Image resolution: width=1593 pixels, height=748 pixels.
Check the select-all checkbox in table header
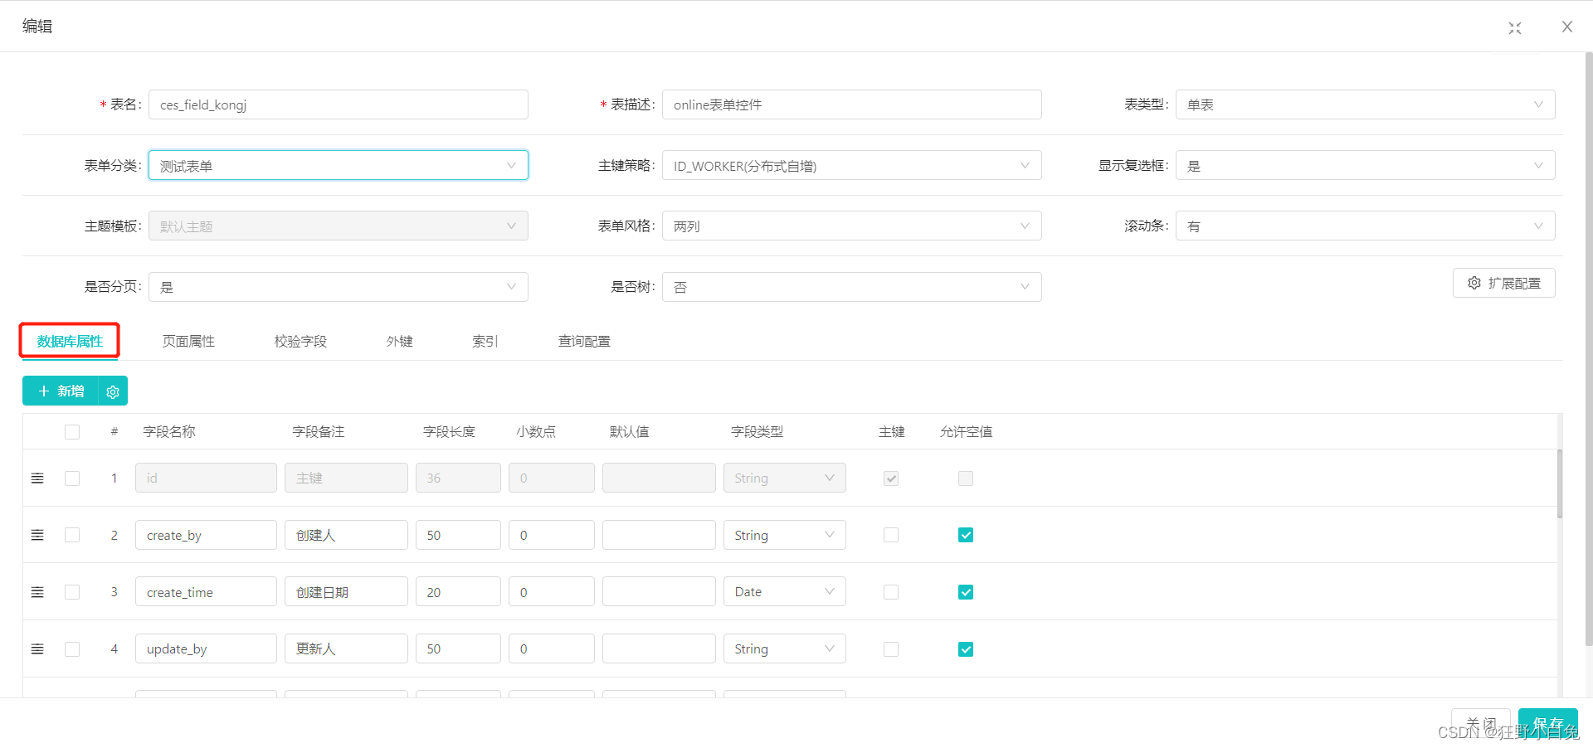72,431
